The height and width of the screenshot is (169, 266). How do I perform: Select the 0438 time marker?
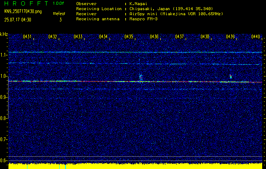tap(205, 36)
